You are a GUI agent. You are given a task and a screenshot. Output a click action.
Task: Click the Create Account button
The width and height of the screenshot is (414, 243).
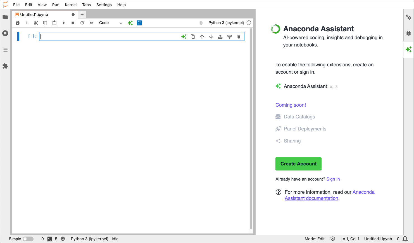click(x=298, y=164)
